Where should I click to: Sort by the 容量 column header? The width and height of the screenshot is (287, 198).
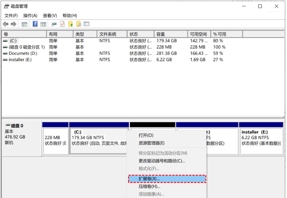pos(171,34)
